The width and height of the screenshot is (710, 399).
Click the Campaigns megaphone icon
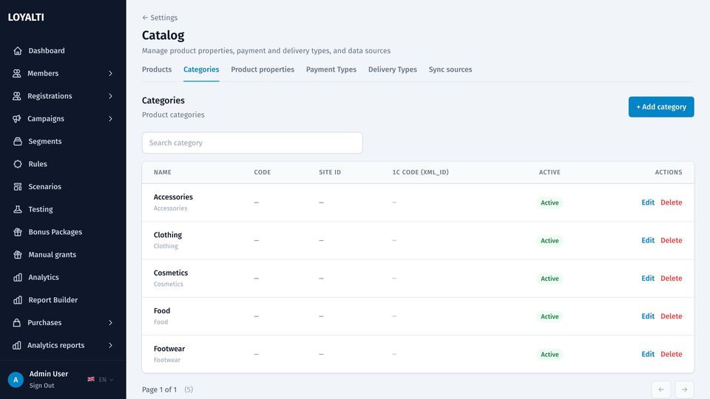tap(17, 118)
